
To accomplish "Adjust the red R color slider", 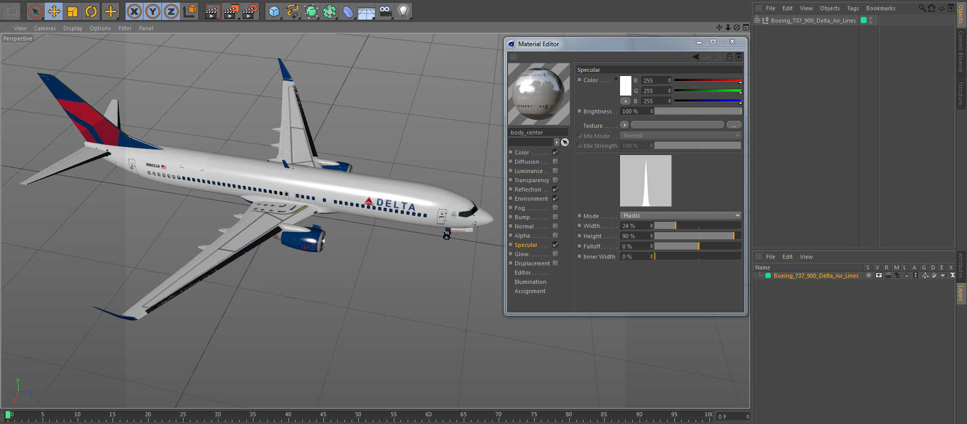I will pyautogui.click(x=707, y=81).
